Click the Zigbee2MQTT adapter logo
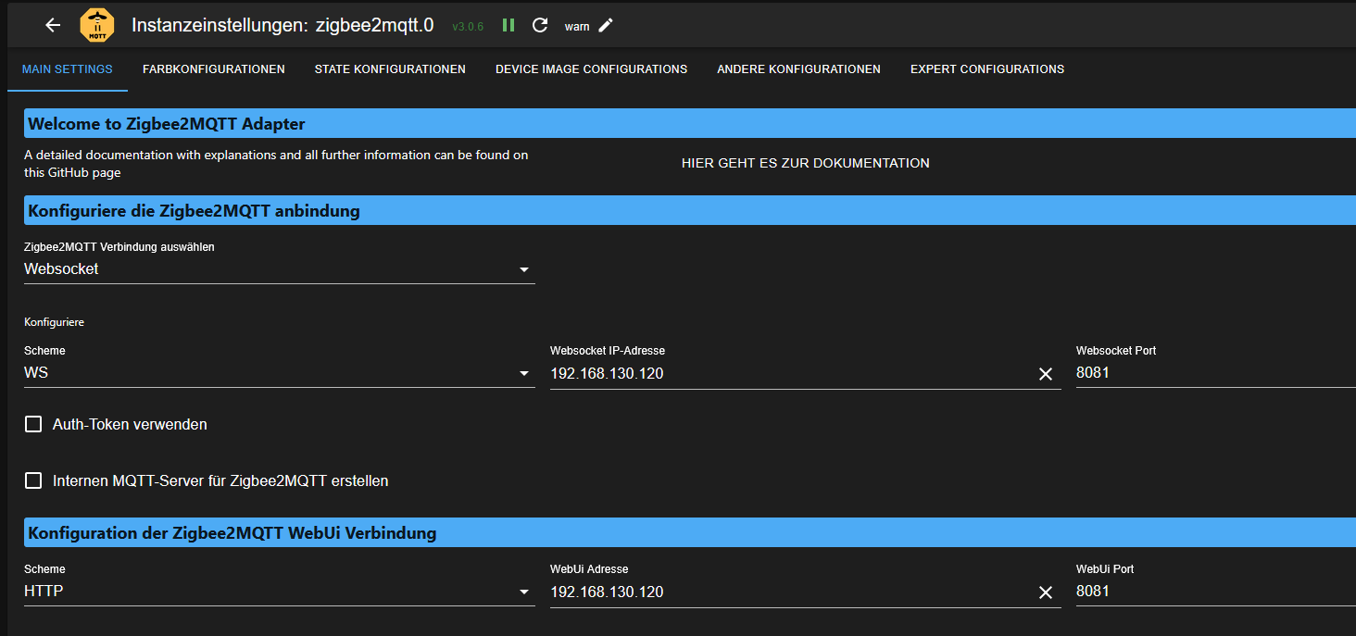Viewport: 1356px width, 636px height. (x=97, y=25)
